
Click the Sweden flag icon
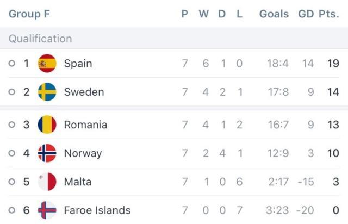point(47,92)
